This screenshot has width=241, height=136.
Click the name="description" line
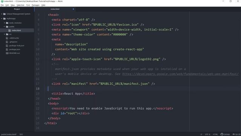point(71,45)
